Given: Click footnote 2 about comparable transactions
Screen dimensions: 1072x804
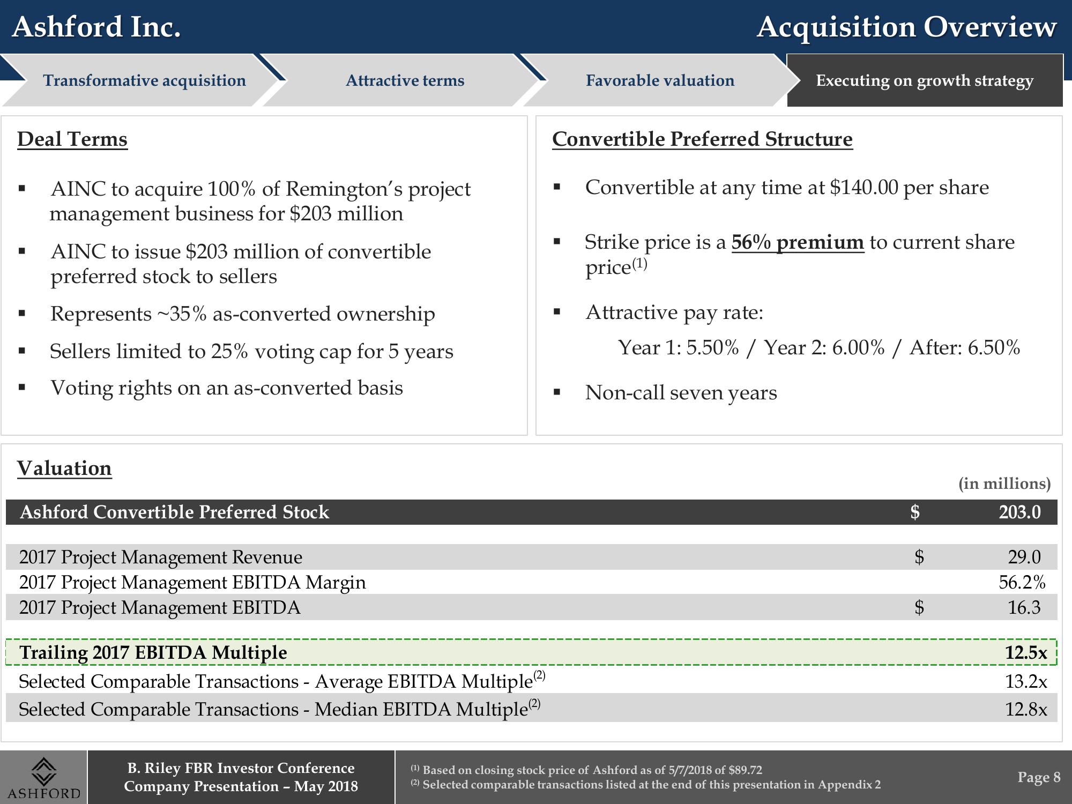Looking at the screenshot, I should point(646,785).
